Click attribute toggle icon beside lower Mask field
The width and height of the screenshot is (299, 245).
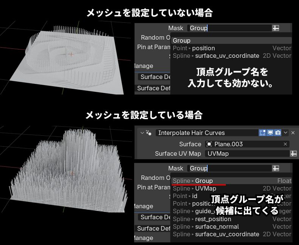click(x=276, y=168)
